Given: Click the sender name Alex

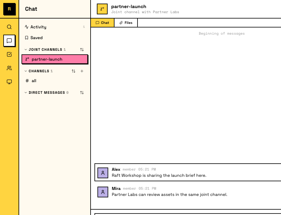Looking at the screenshot, I should point(116,169).
